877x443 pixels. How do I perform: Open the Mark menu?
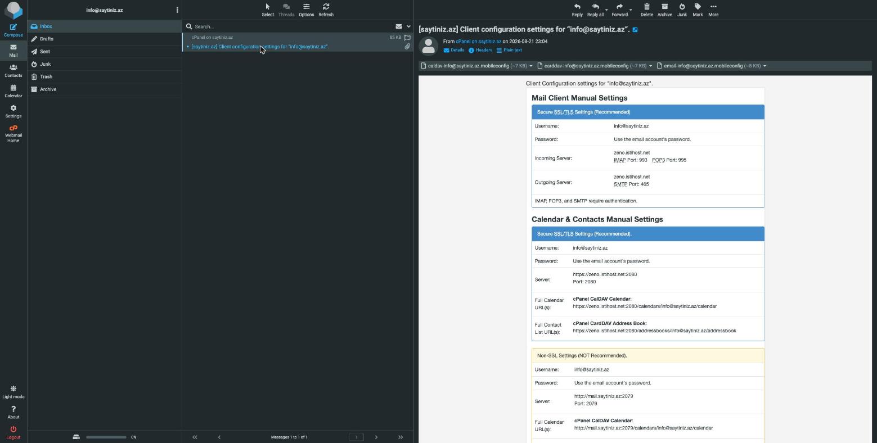tap(698, 10)
